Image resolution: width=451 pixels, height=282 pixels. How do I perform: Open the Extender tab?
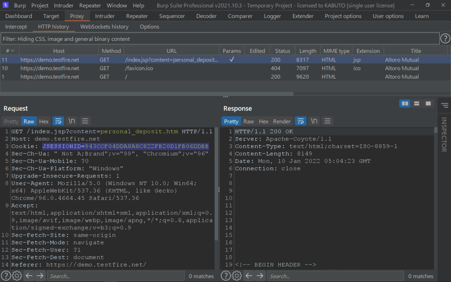303,16
